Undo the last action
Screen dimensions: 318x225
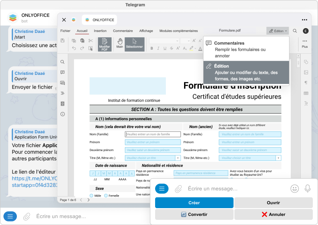tap(74, 48)
